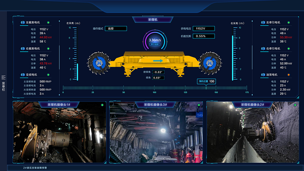Image resolution: width=304 pixels, height=171 pixels.
Task: Click the right cutting drum of the shearer
Action: point(210,63)
